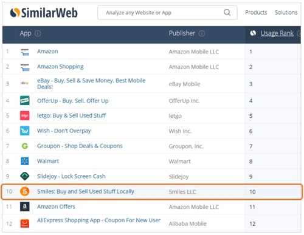Open the Amazon Shopping app link
Image resolution: width=304 pixels, height=235 pixels.
[60, 67]
